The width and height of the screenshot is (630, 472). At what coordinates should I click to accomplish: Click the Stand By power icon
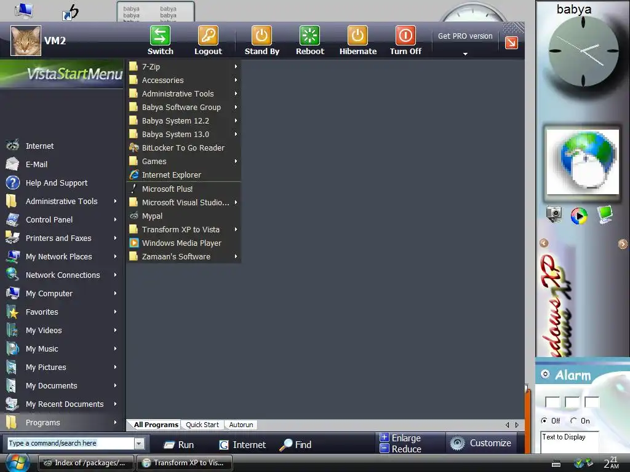[x=261, y=35]
